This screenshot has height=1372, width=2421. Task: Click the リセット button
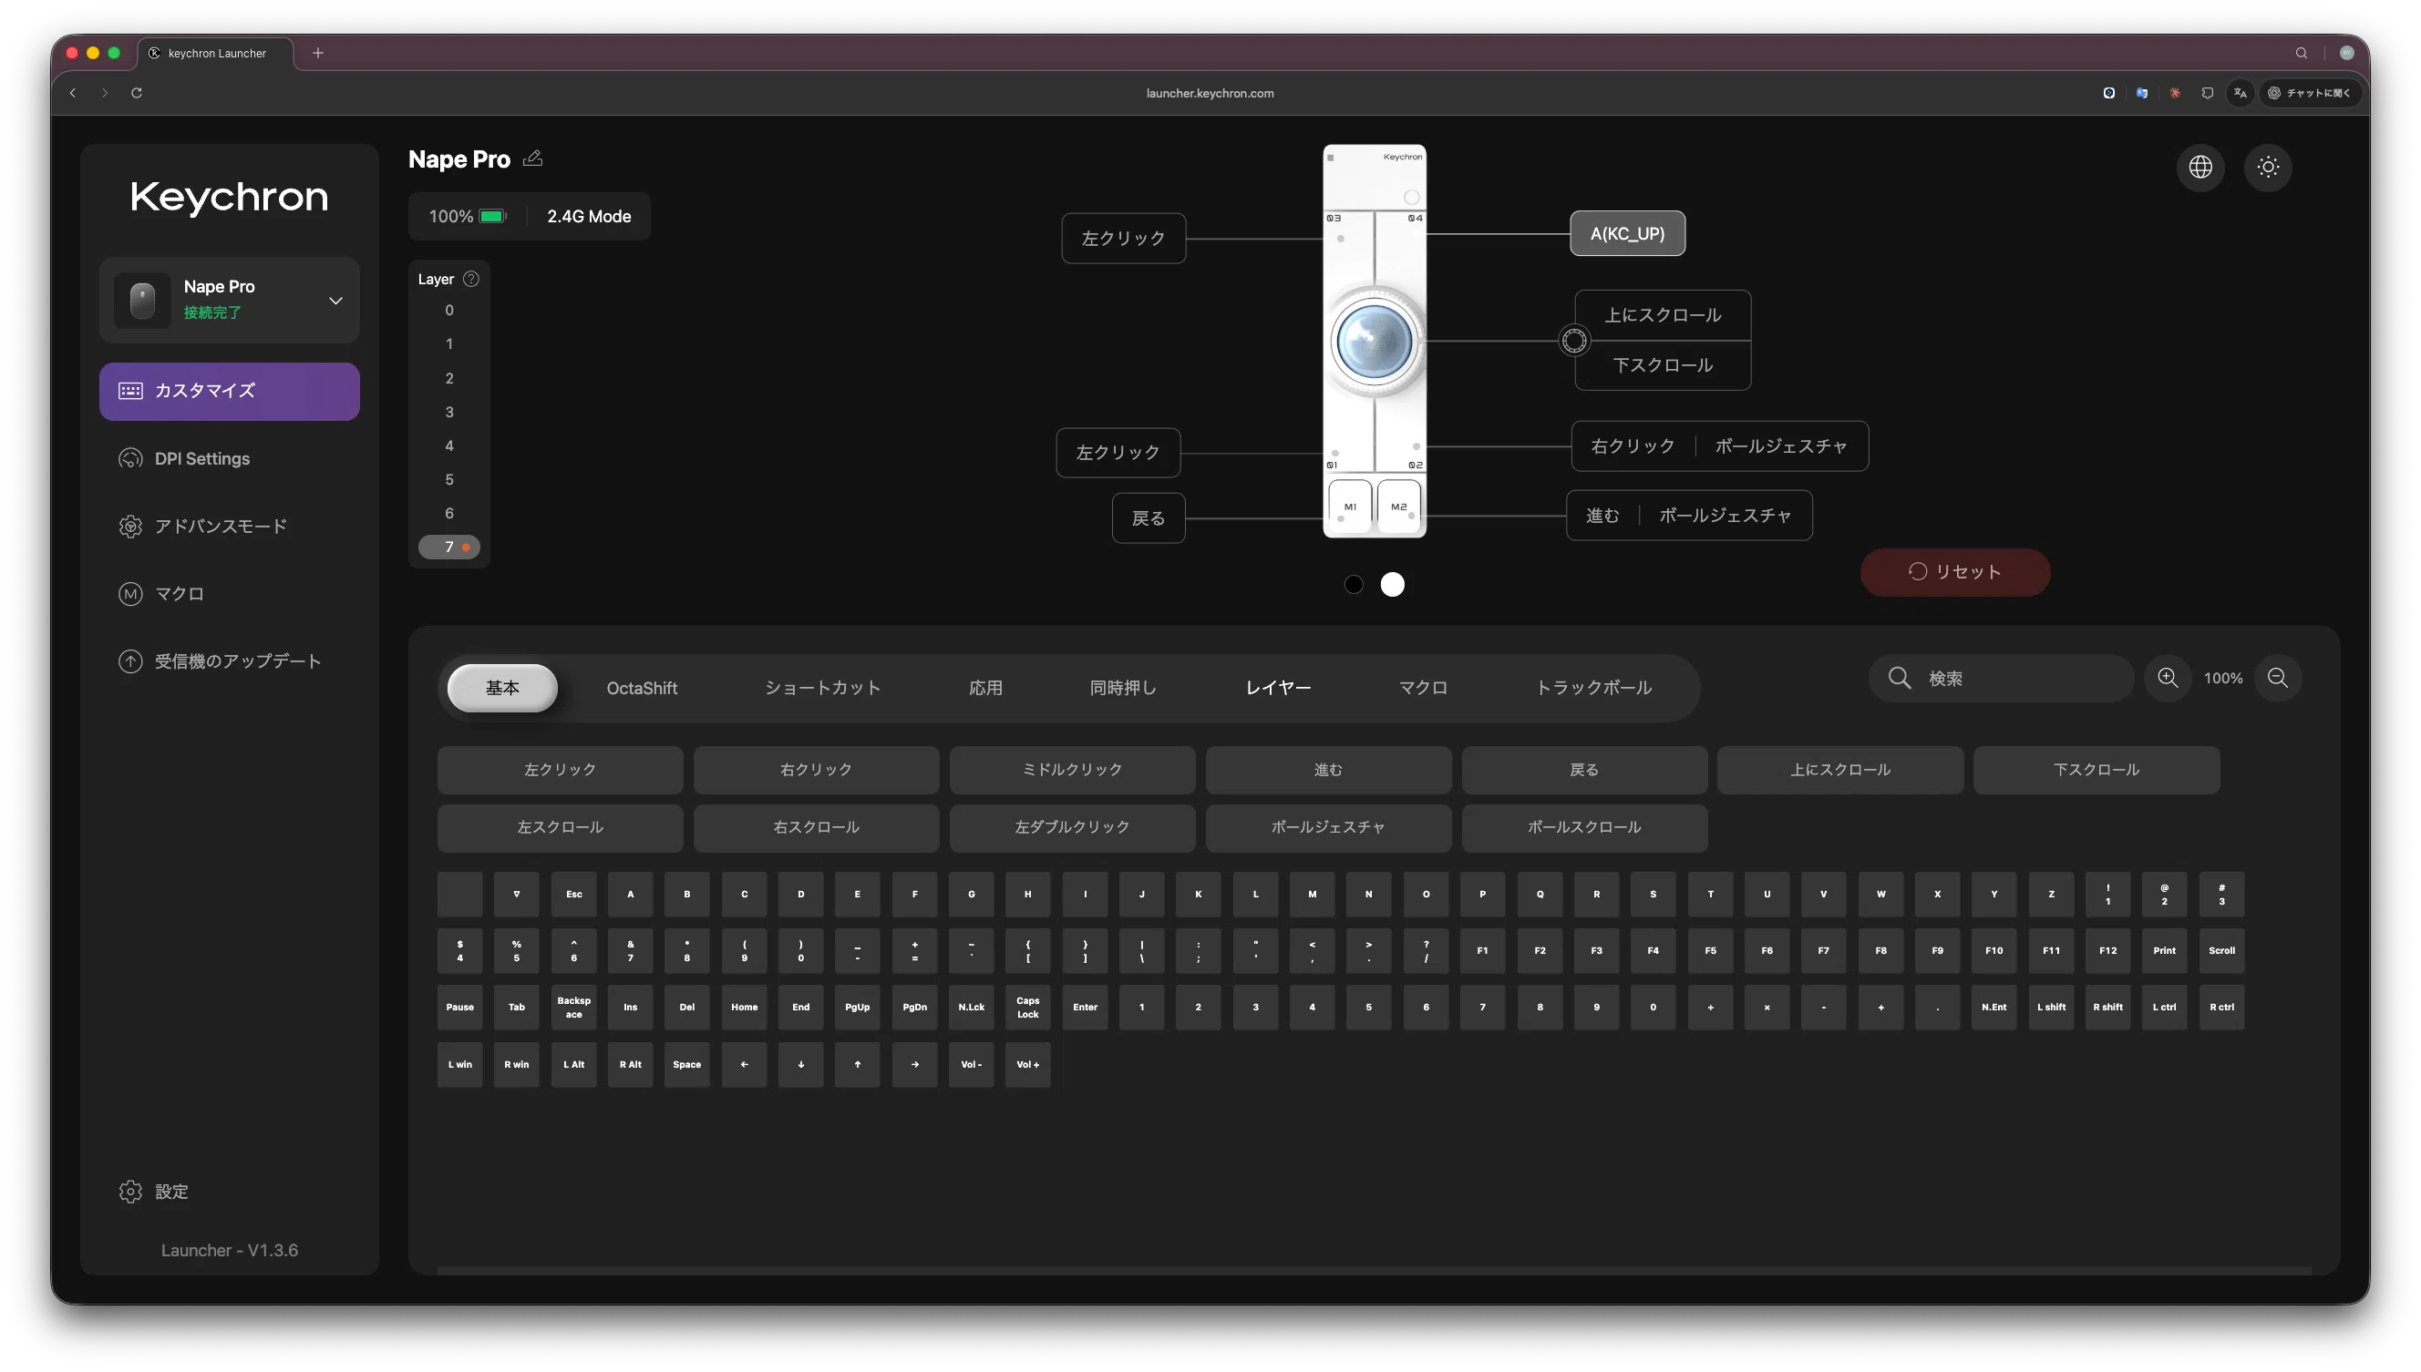point(1955,572)
